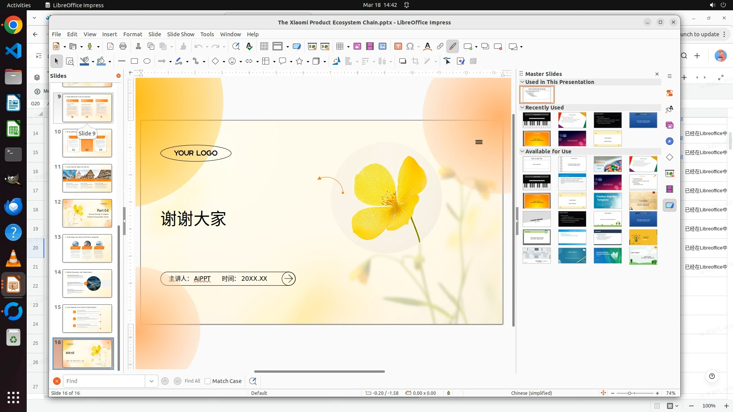Collapse the Available for Use section
The height and width of the screenshot is (412, 733).
522,151
